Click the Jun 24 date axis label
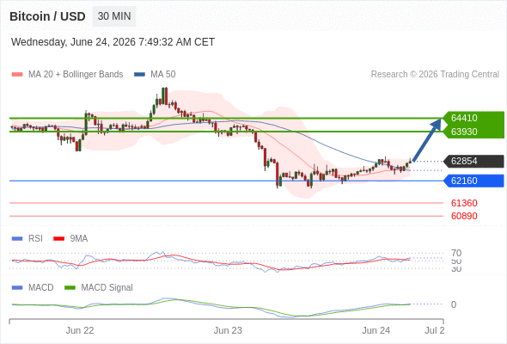The width and height of the screenshot is (507, 344). [x=376, y=330]
